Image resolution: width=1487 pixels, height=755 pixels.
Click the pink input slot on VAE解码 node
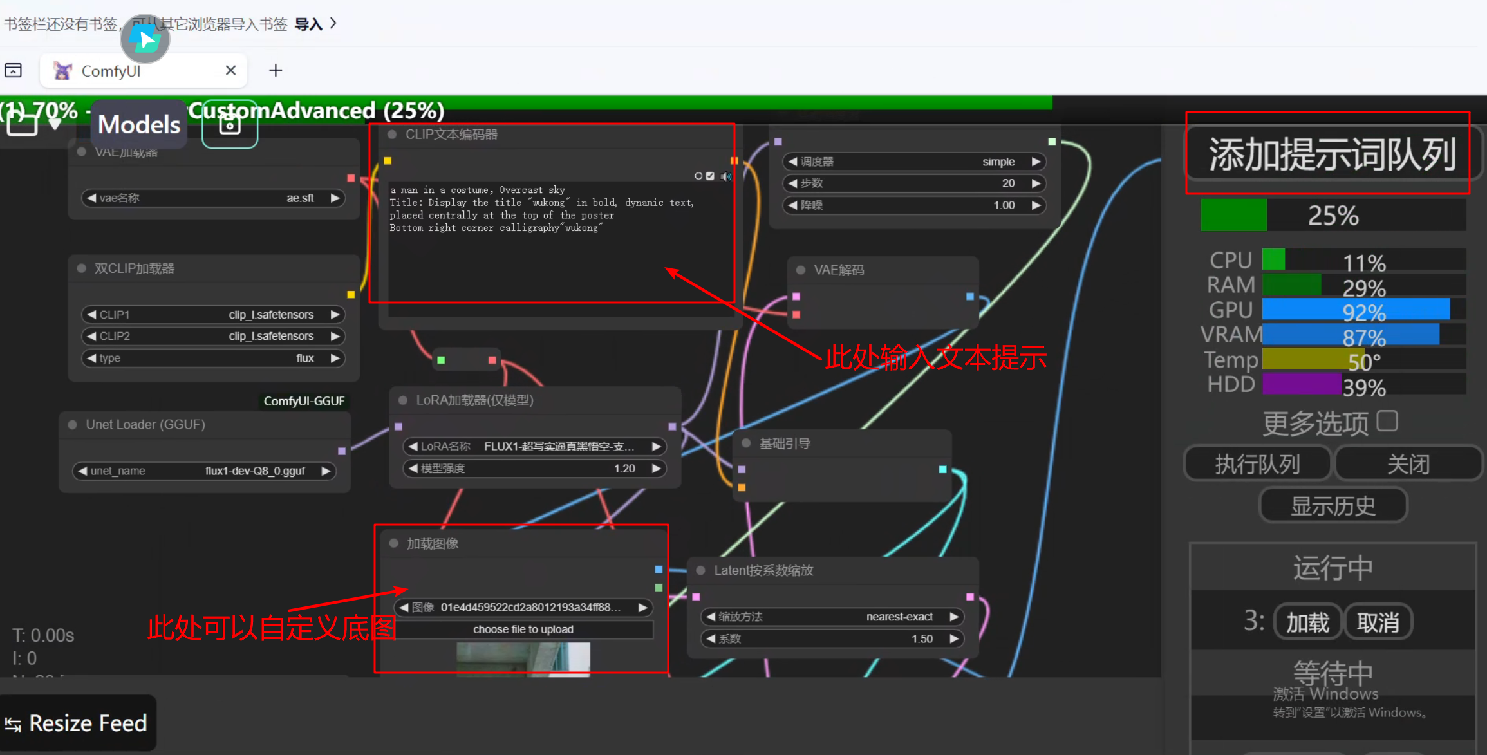coord(796,296)
